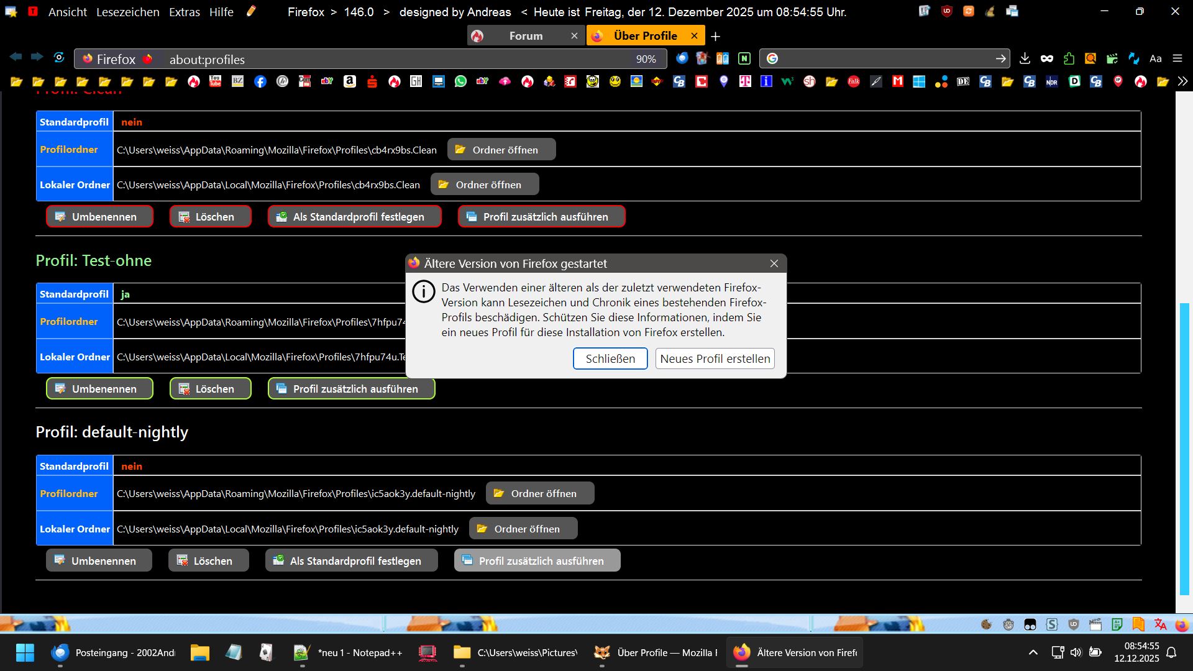Open the Hilfe menu

point(221,12)
